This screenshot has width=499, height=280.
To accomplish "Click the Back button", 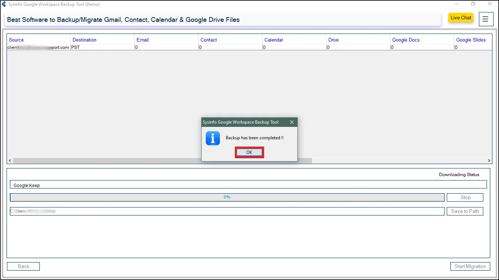I will (x=23, y=267).
